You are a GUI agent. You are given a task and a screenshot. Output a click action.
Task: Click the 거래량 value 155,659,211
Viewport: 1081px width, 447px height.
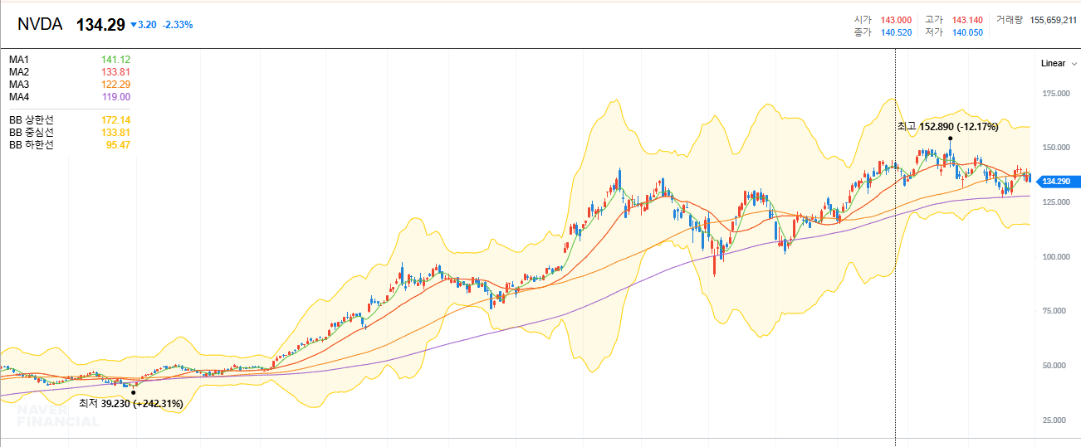[1053, 20]
